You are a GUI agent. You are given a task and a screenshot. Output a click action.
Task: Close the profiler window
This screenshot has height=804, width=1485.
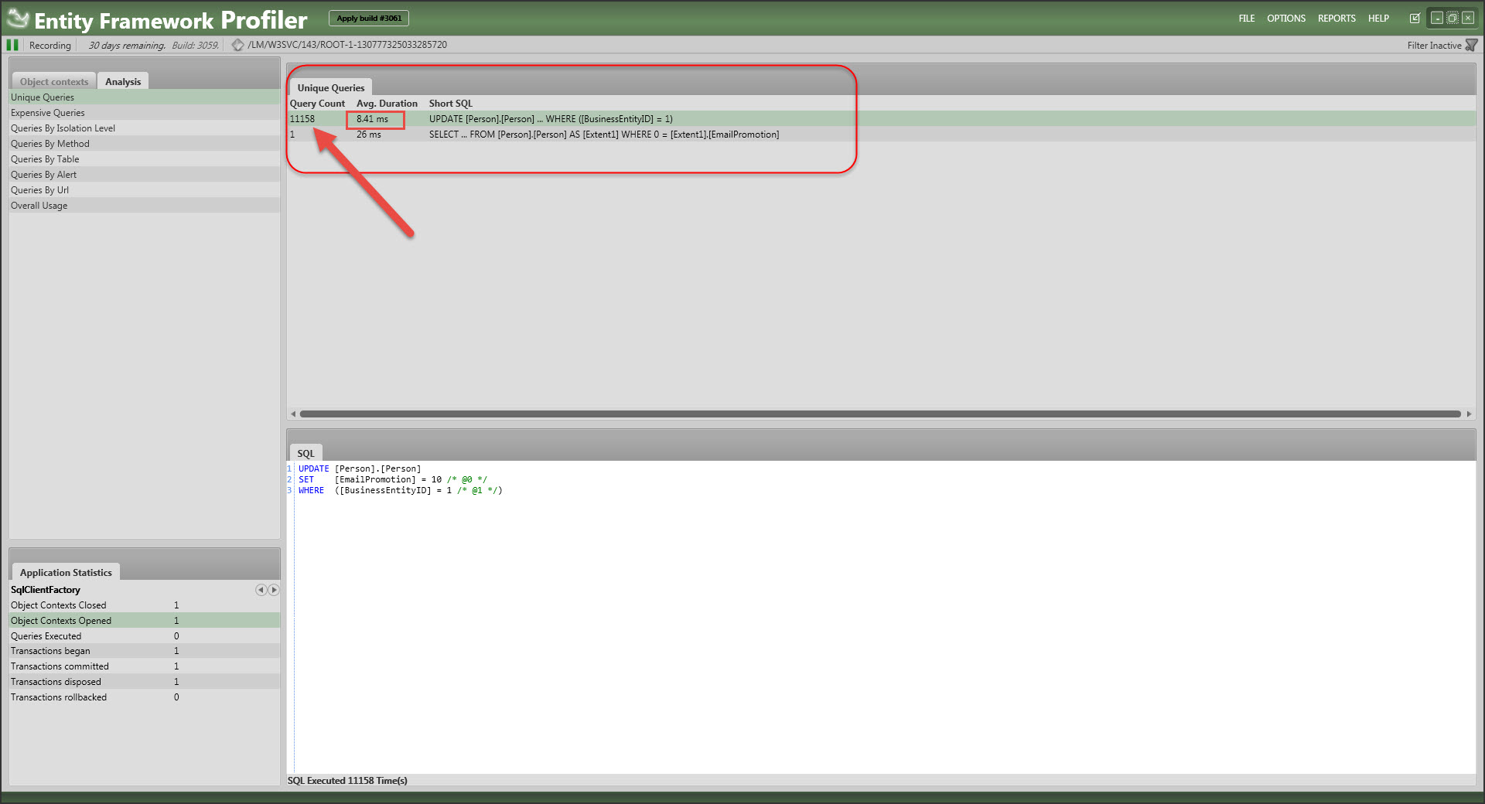click(x=1468, y=18)
